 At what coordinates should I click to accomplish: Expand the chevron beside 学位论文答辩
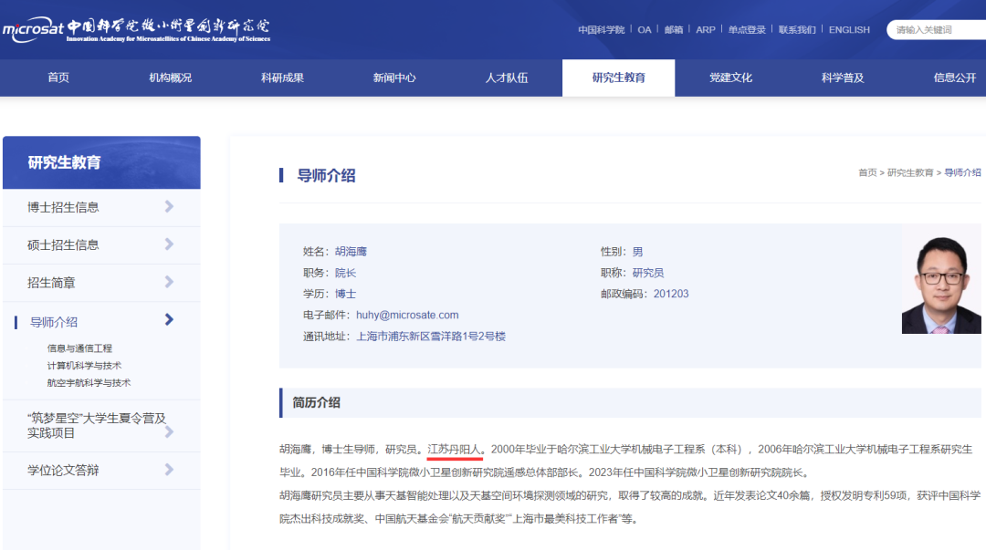(x=169, y=469)
